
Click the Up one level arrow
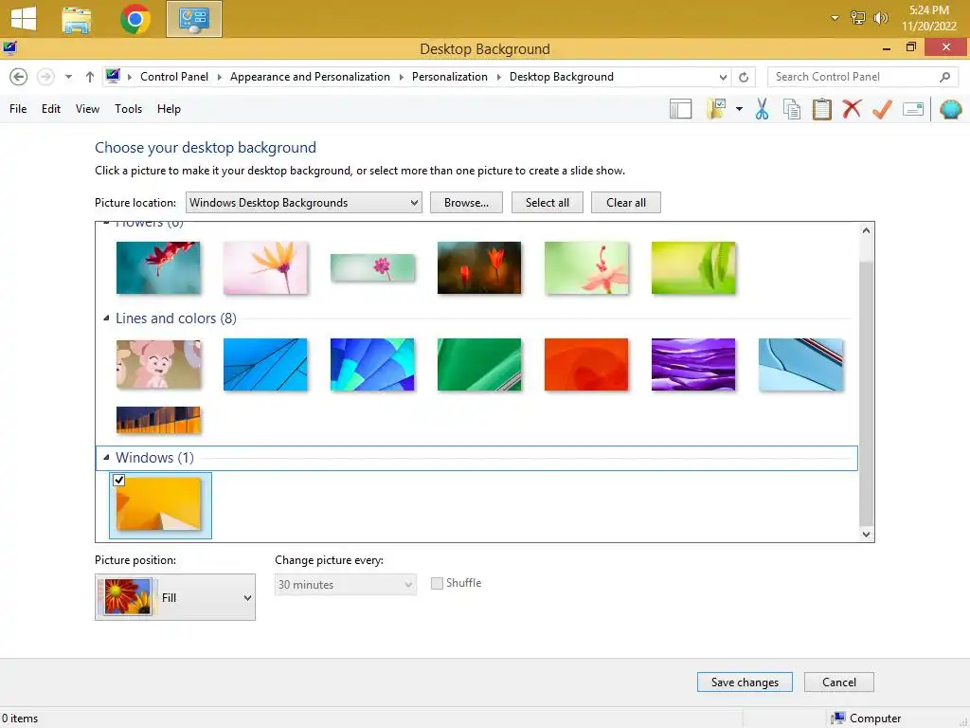pos(90,77)
